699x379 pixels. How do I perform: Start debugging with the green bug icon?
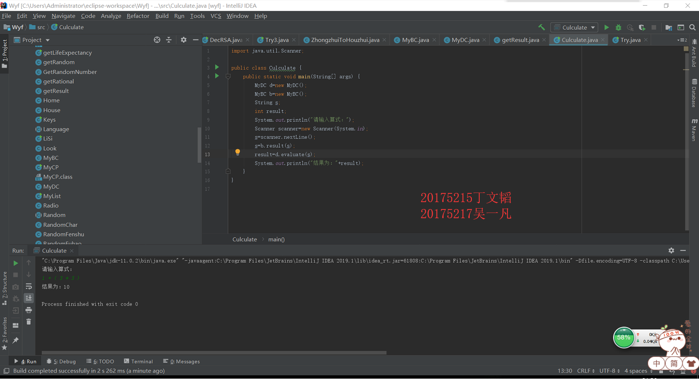point(618,27)
